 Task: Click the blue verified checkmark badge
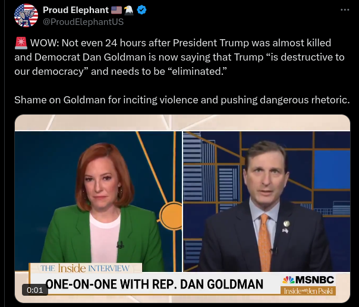(x=141, y=10)
